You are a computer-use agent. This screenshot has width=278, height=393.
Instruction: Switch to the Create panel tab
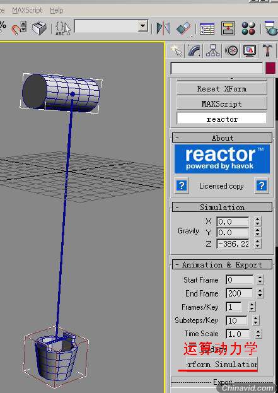click(177, 51)
